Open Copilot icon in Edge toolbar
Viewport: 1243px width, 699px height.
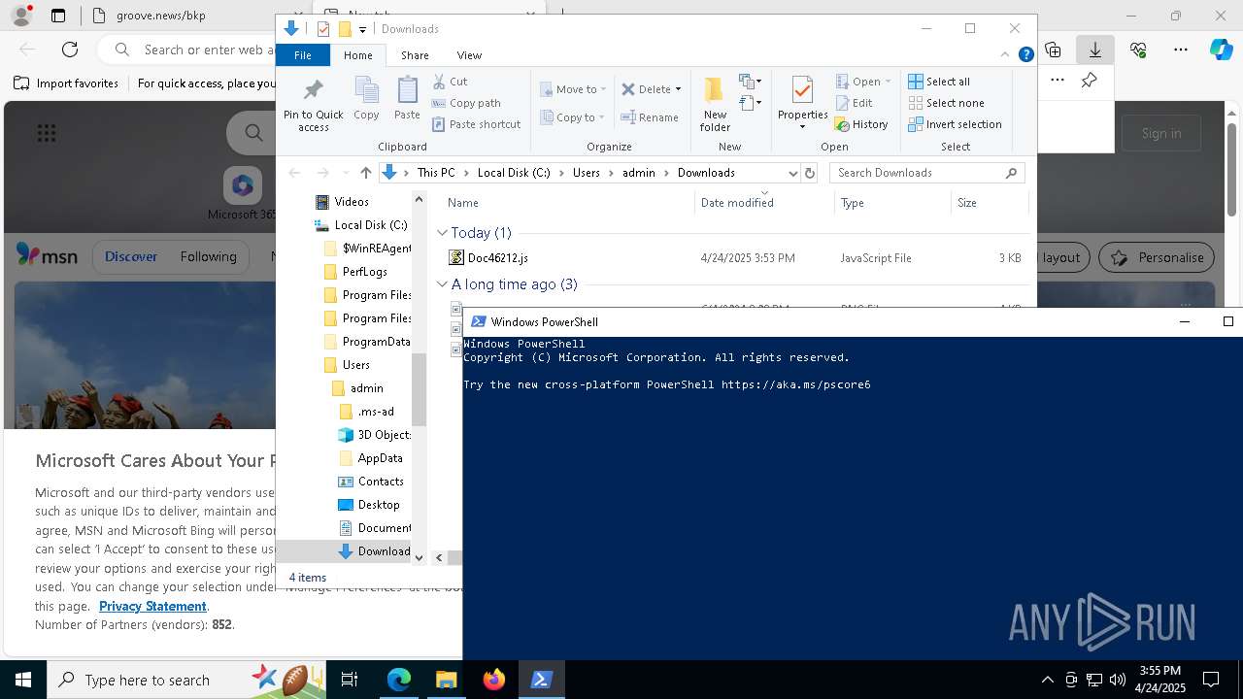(x=1221, y=50)
